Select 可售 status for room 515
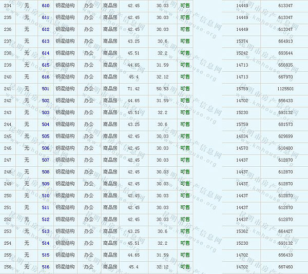The width and height of the screenshot is (308, 274). coord(185,255)
